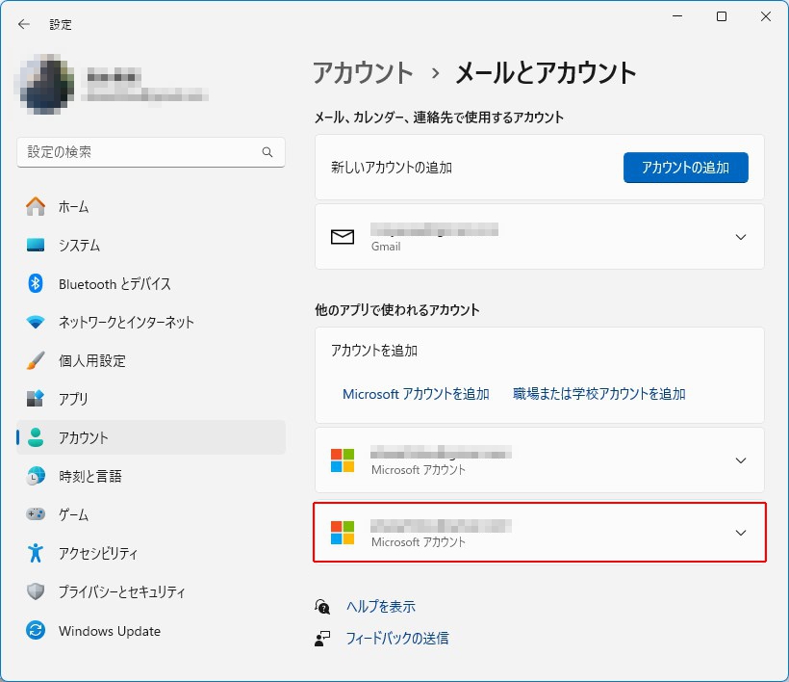Expand the Gmail account entry

pos(740,237)
